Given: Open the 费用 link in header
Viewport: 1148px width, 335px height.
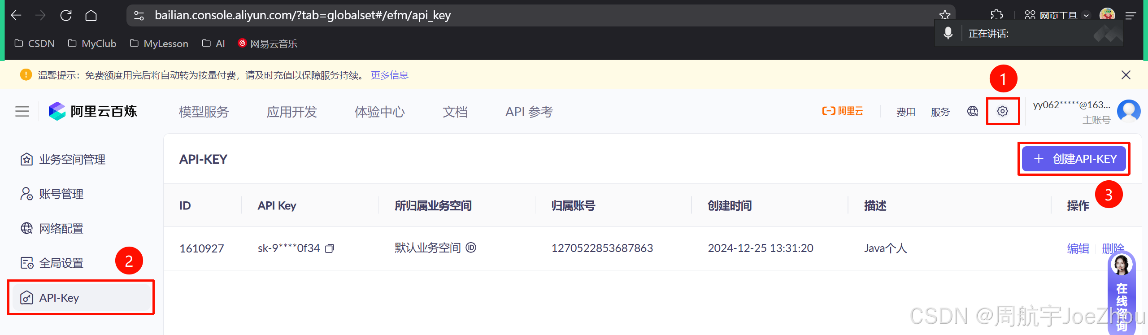Looking at the screenshot, I should click(x=906, y=112).
